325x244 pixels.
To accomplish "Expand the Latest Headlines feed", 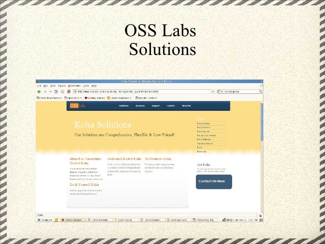I will [x=119, y=98].
